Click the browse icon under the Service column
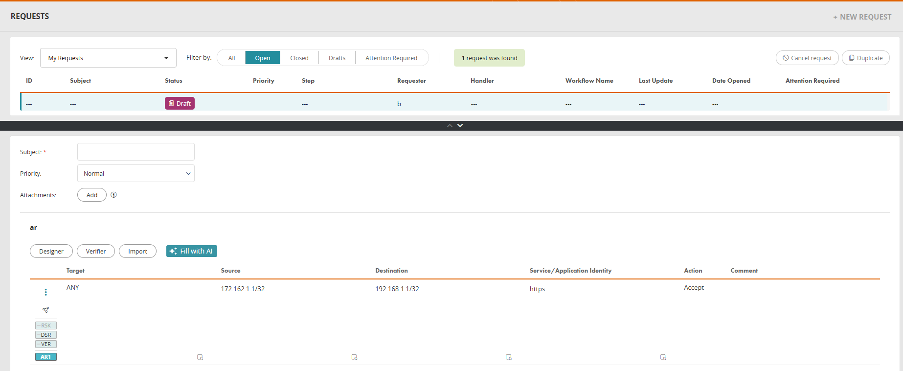The image size is (903, 371). (x=663, y=358)
